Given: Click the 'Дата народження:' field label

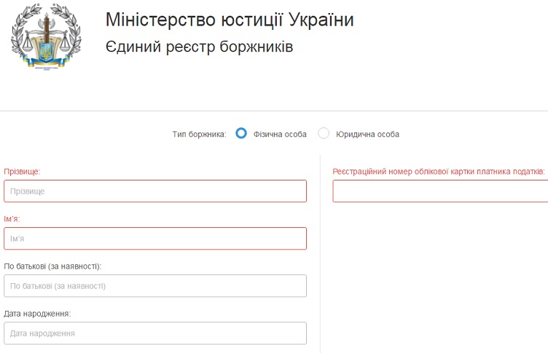Looking at the screenshot, I should 37,314.
